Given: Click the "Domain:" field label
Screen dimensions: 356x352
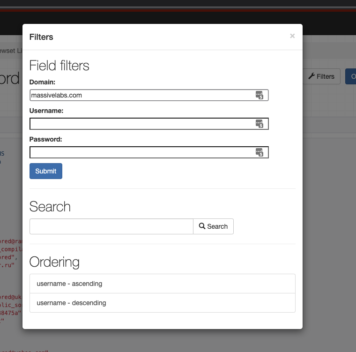Looking at the screenshot, I should tap(42, 82).
